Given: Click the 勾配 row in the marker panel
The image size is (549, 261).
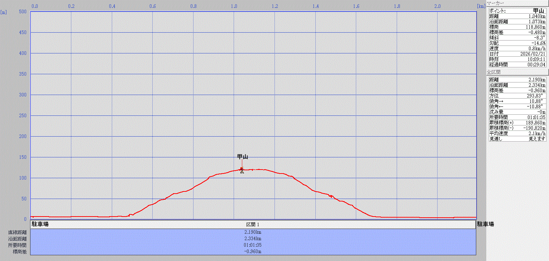Looking at the screenshot, I should 517,43.
